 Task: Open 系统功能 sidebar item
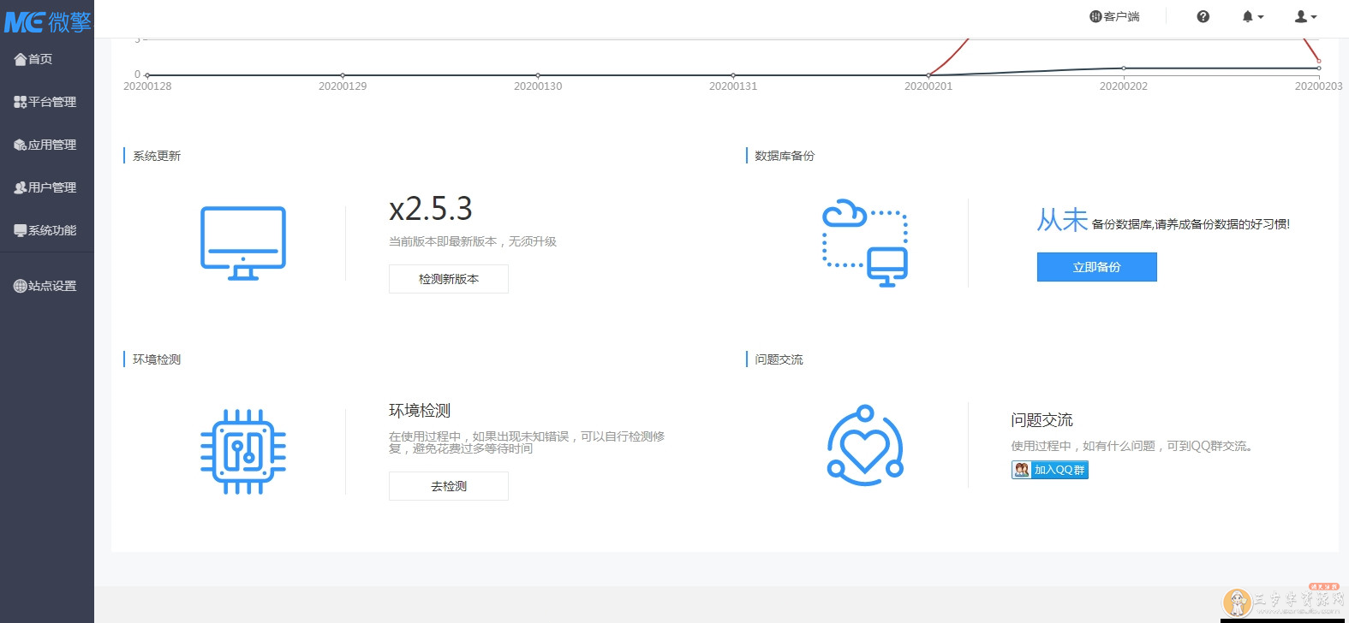45,230
